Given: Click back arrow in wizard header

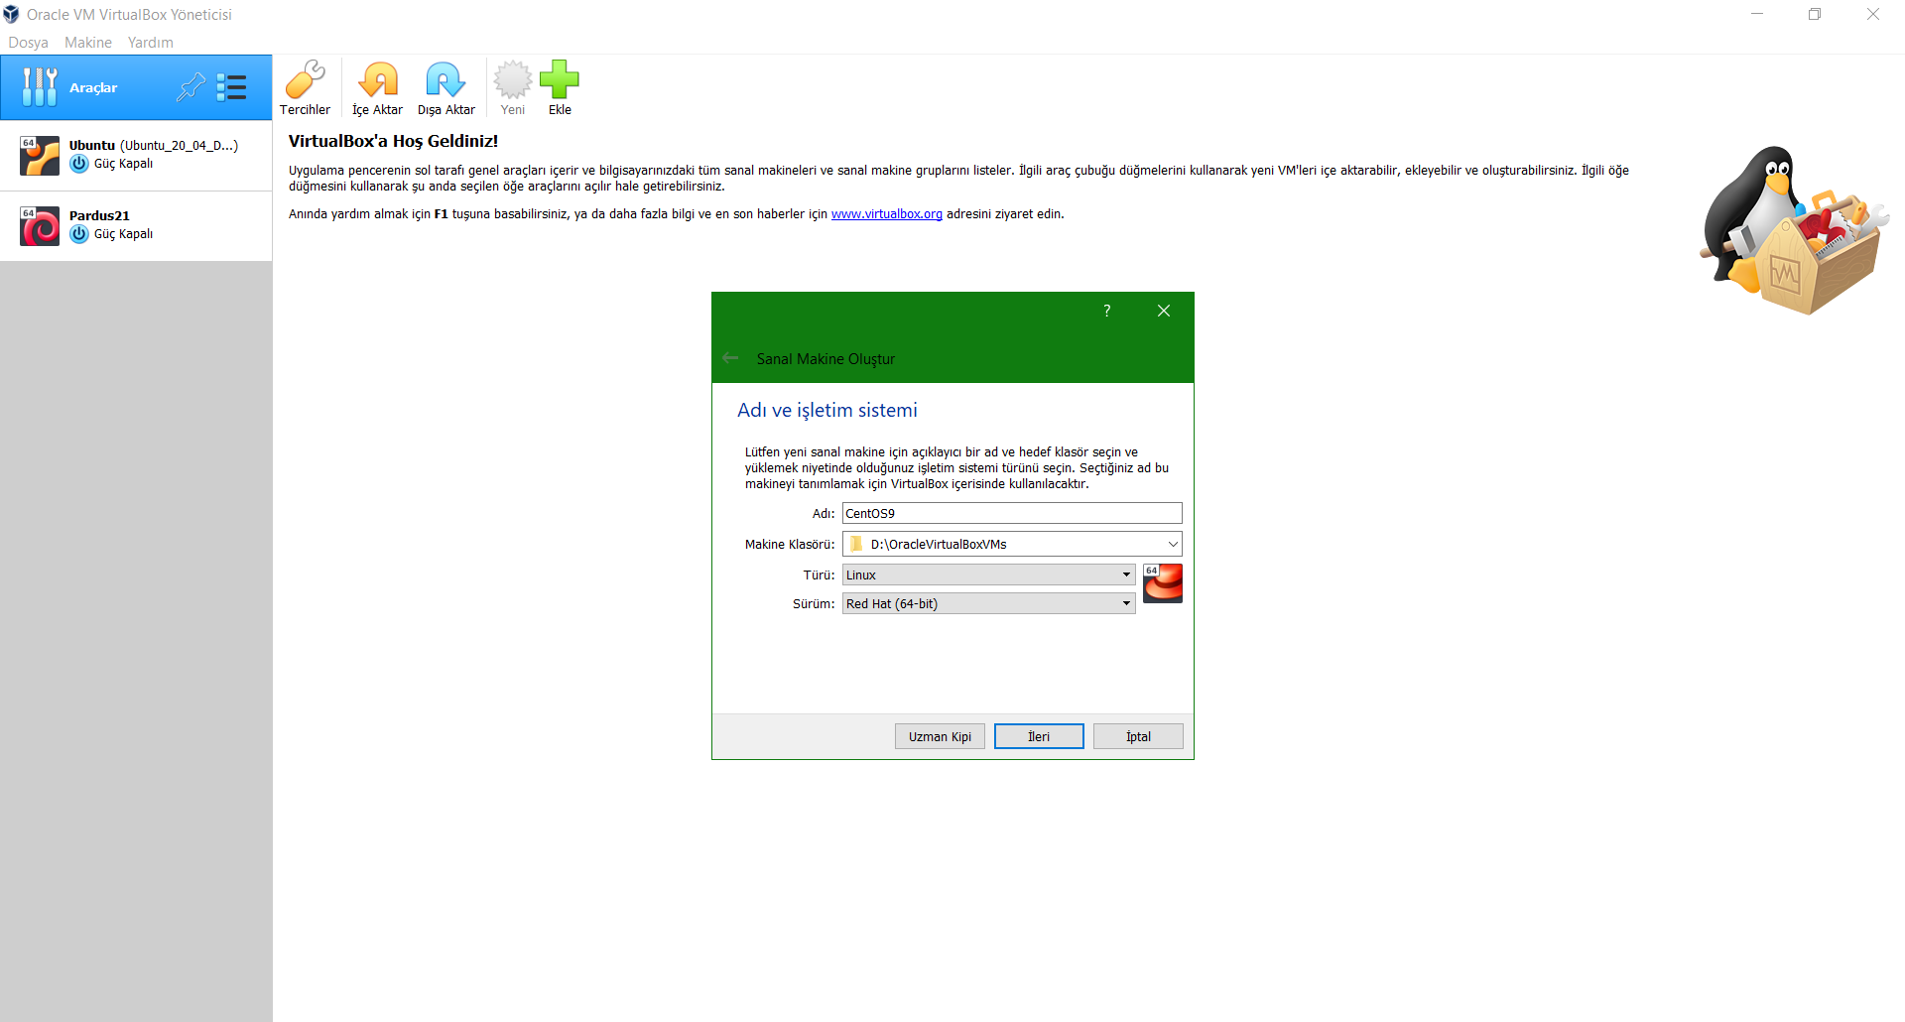Looking at the screenshot, I should tap(730, 358).
